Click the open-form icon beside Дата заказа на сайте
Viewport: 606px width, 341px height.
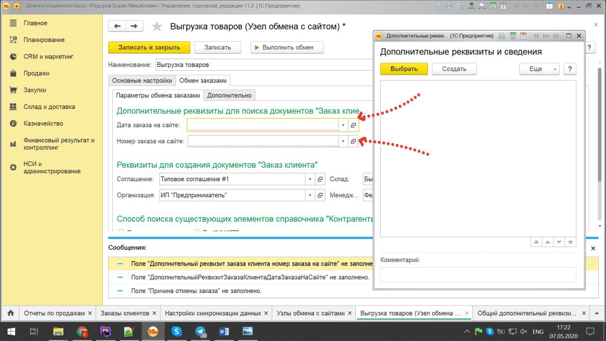point(353,125)
